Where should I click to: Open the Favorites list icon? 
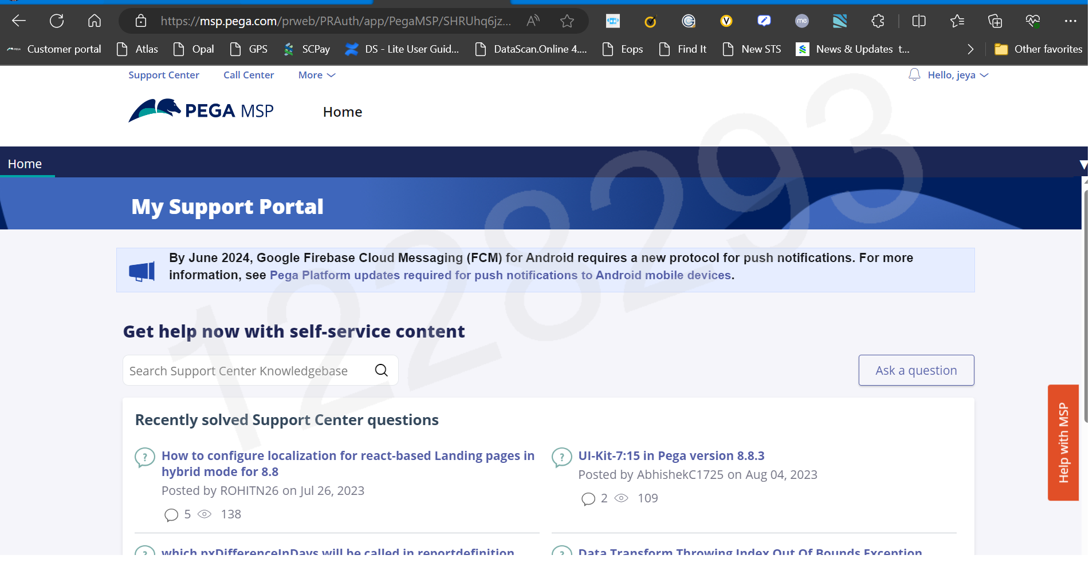pyautogui.click(x=957, y=21)
